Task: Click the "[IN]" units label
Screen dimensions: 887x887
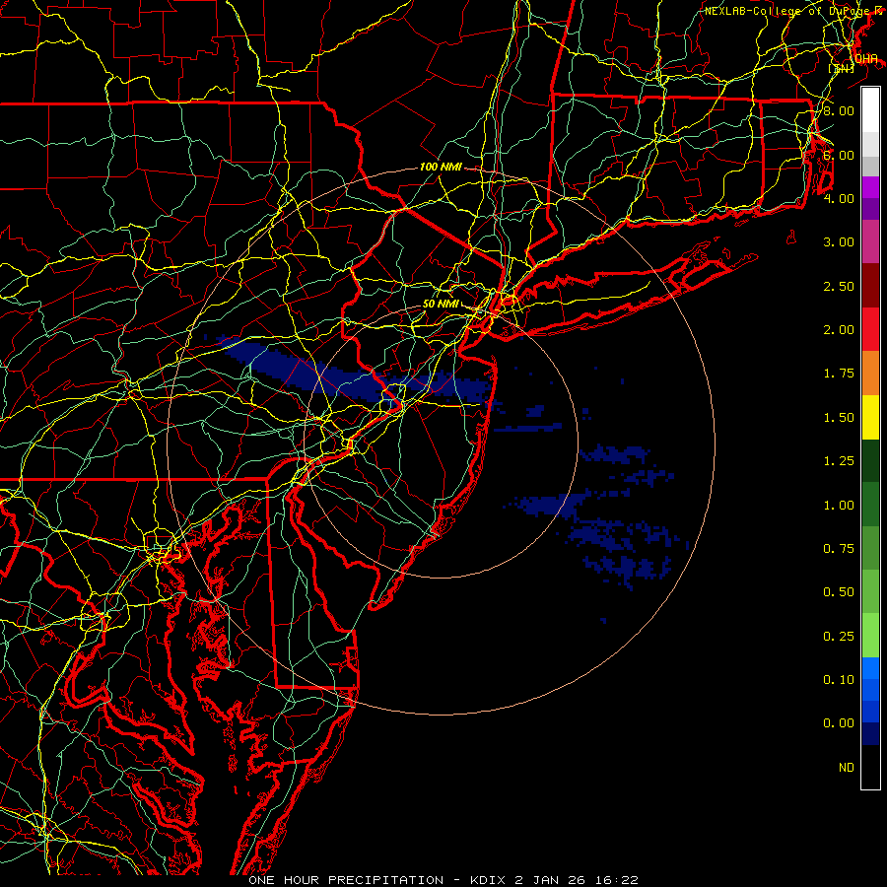Action: pyautogui.click(x=842, y=68)
